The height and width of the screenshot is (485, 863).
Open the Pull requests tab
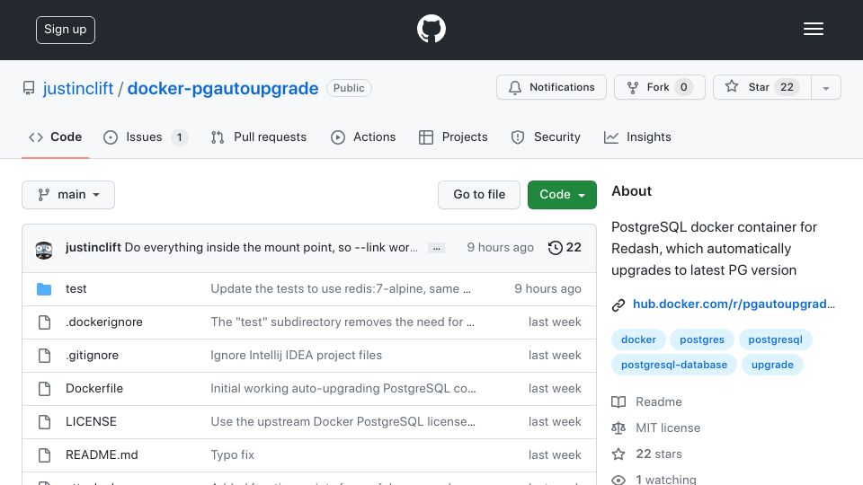click(258, 137)
